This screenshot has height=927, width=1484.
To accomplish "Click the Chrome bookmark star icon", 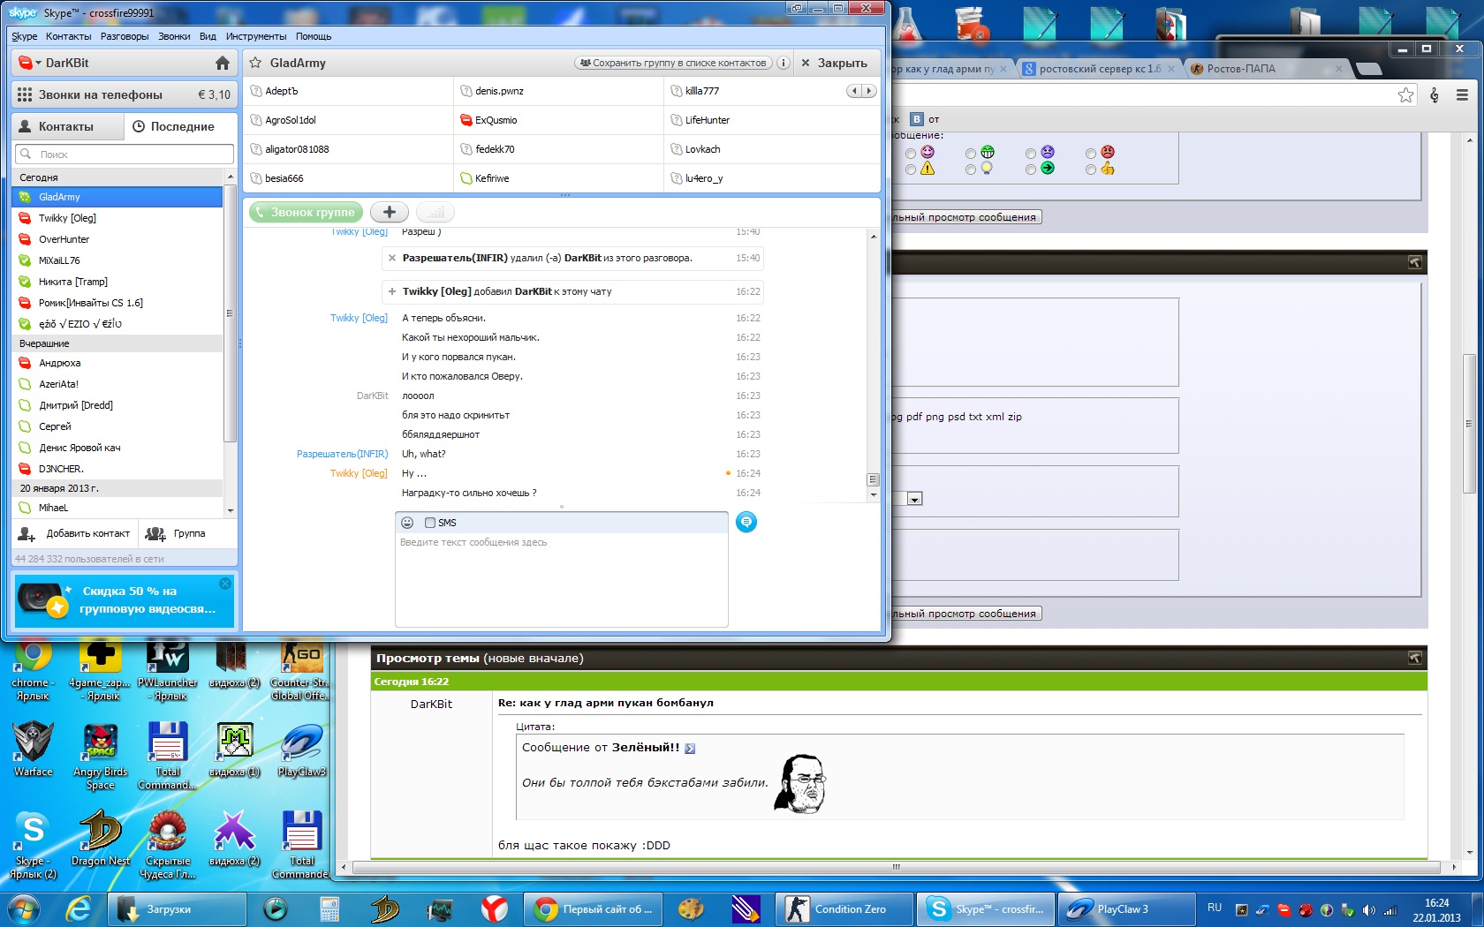I will 1405,95.
